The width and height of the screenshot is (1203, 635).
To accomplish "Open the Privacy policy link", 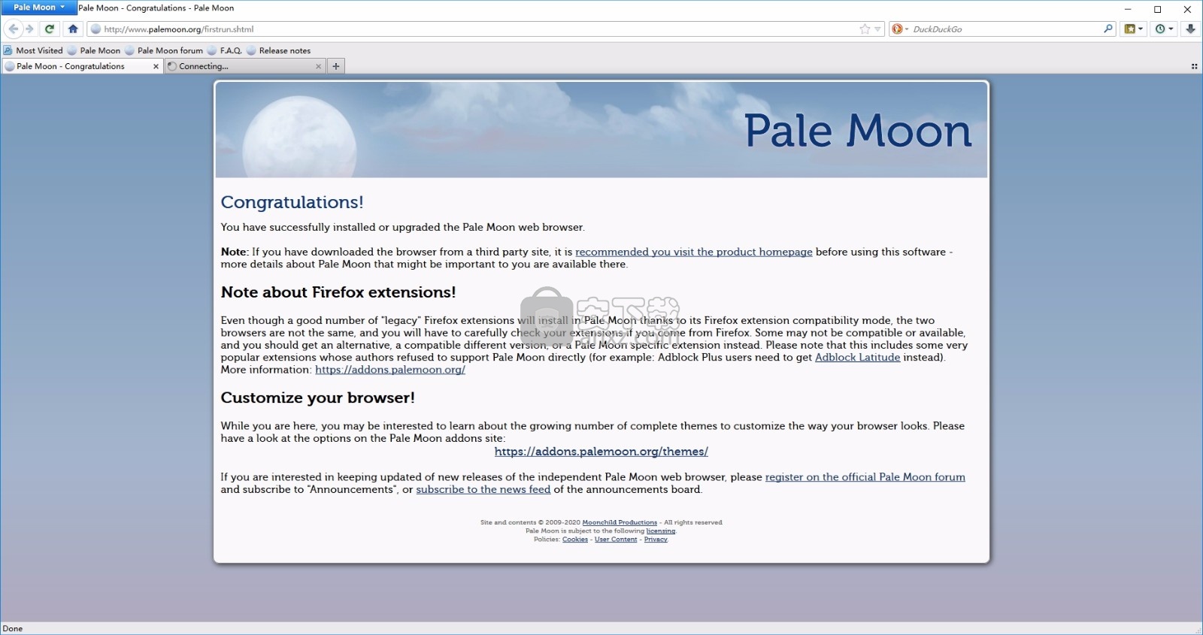I will (x=656, y=539).
